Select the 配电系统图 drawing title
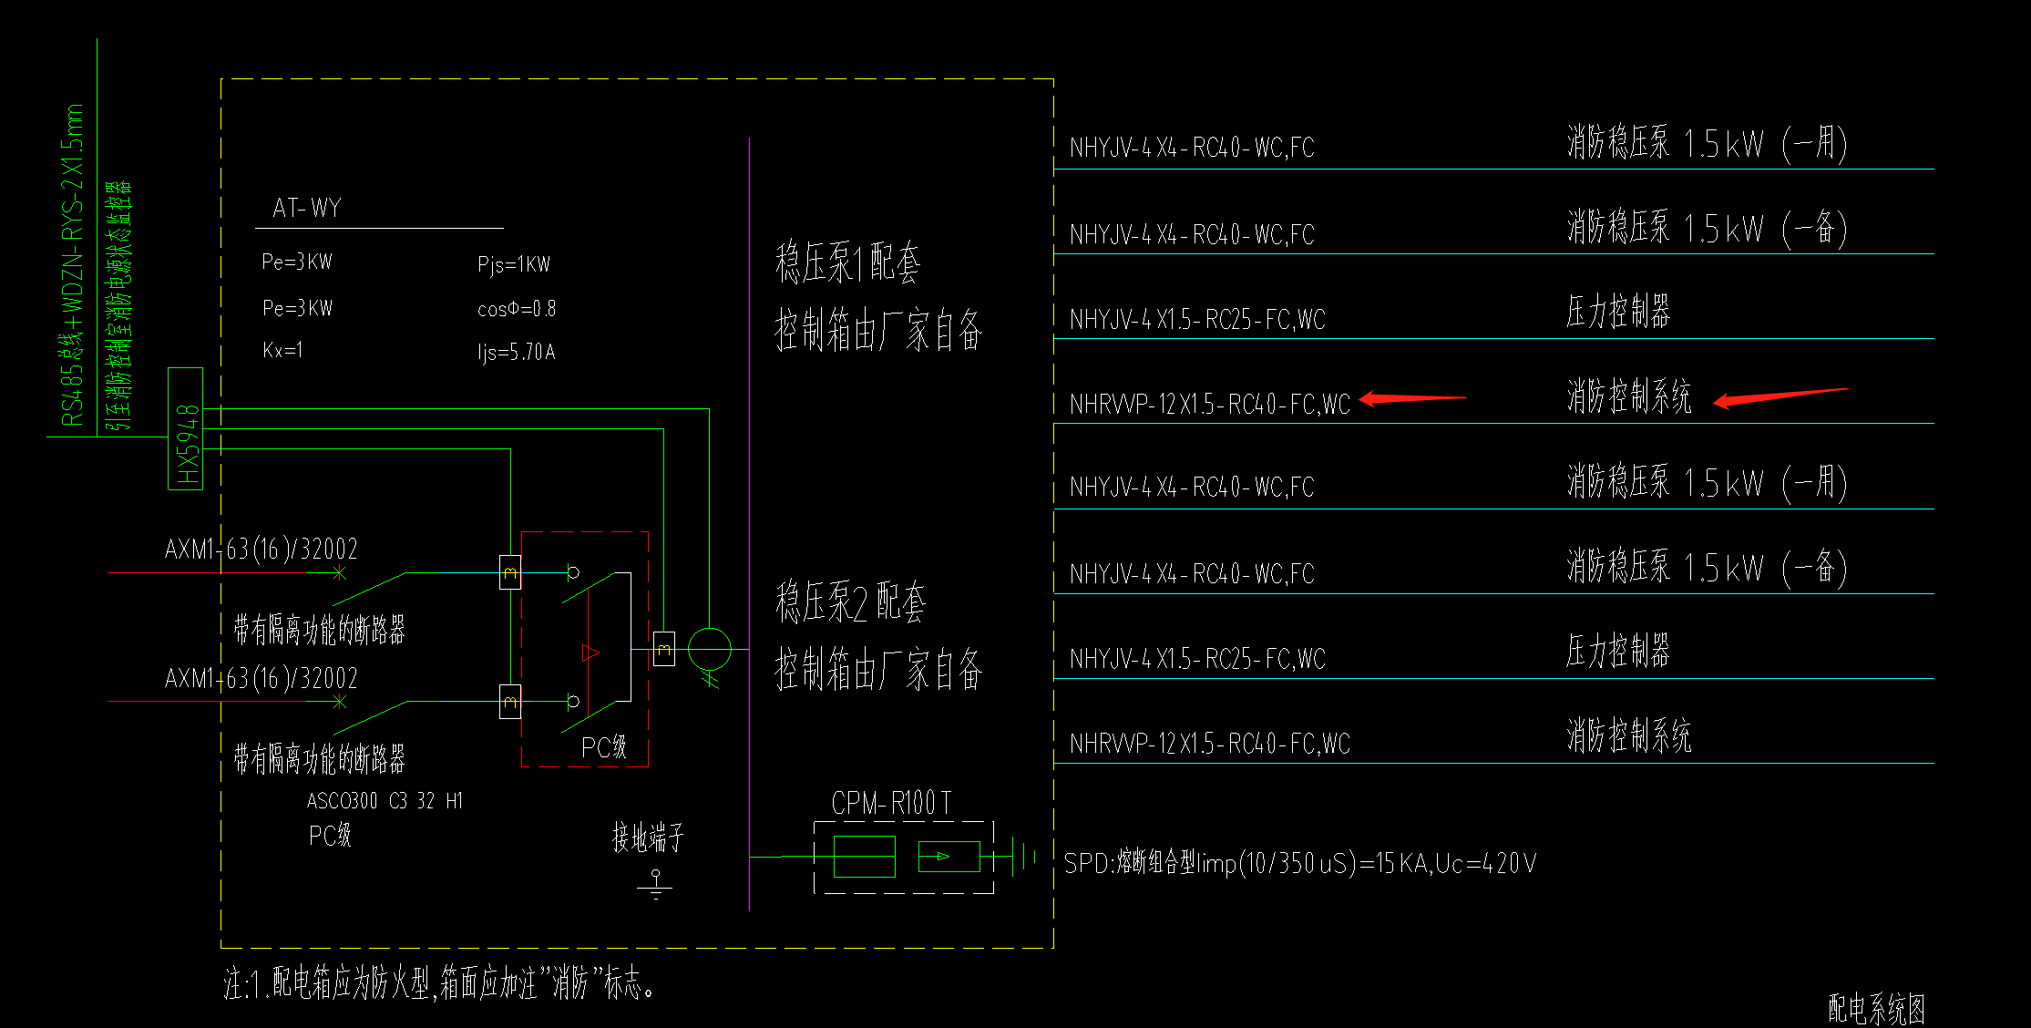Viewport: 2031px width, 1028px height. pyautogui.click(x=1877, y=1009)
